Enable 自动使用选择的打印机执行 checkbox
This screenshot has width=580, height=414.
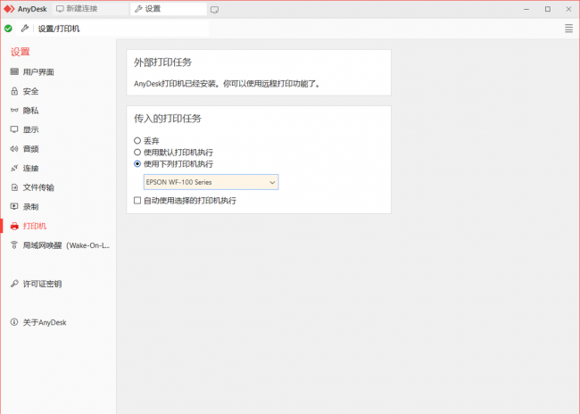(x=137, y=200)
